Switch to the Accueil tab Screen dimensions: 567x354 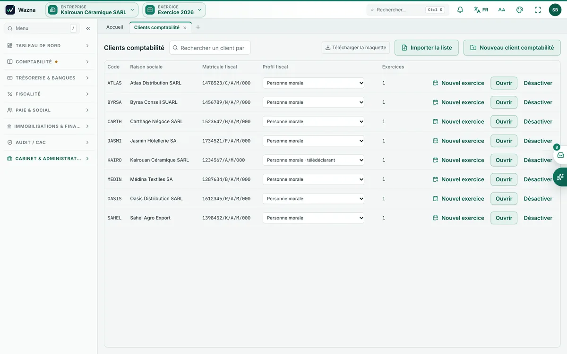pos(114,27)
